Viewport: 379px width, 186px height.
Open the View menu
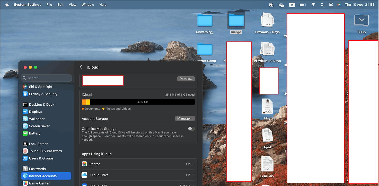tap(73, 5)
